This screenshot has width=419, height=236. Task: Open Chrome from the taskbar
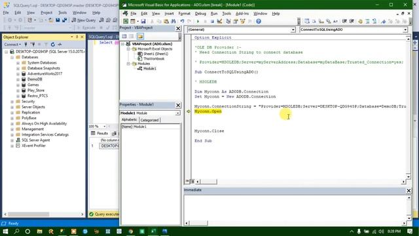coord(131,231)
